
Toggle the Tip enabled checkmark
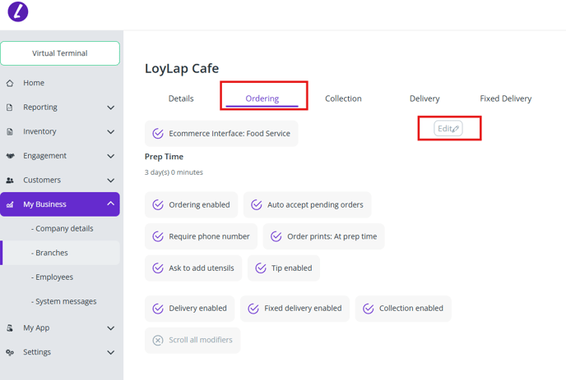[261, 268]
